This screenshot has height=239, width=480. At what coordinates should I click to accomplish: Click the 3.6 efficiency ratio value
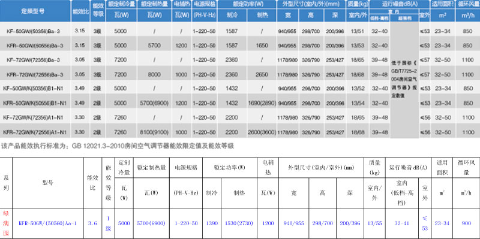92,223
